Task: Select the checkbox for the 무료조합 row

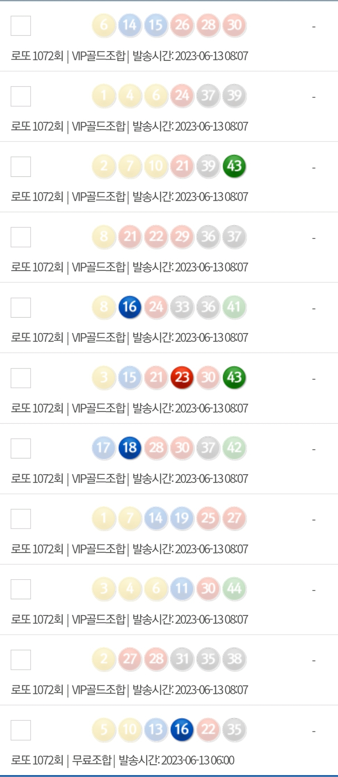Action: coord(21,730)
